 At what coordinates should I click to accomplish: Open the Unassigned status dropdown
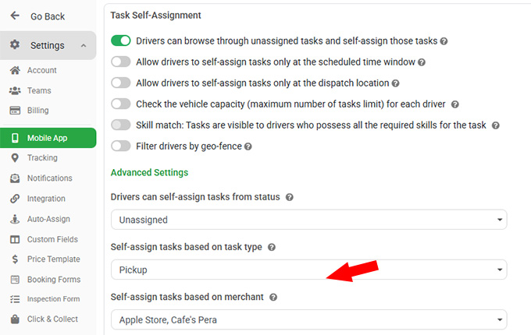pos(308,220)
